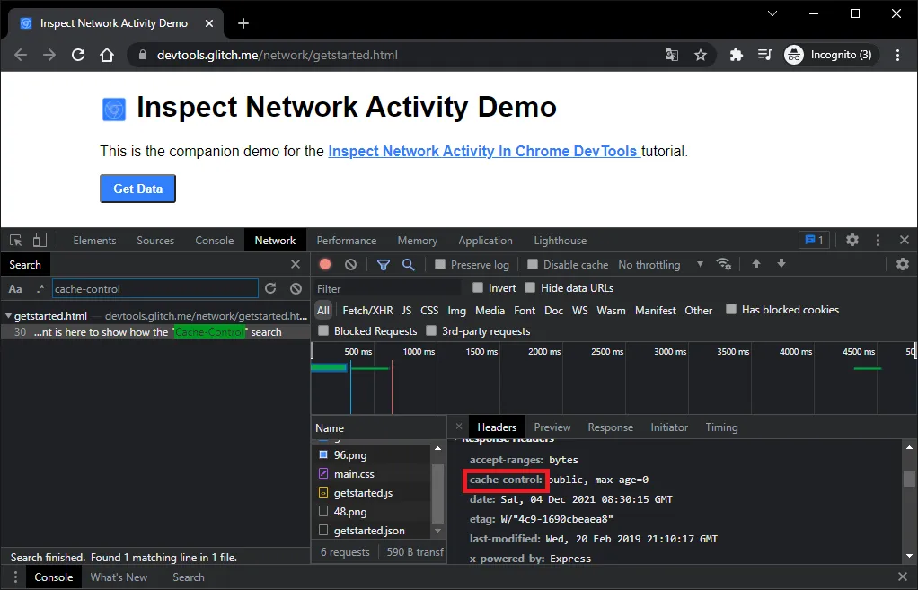Reload the page in browser

(78, 55)
